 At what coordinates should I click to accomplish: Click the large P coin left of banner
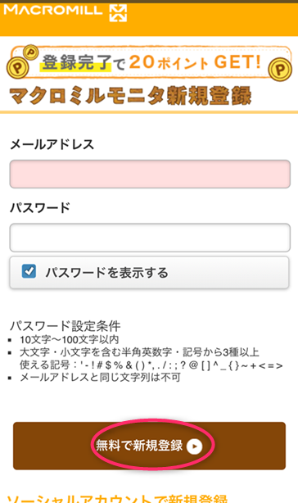point(18,67)
